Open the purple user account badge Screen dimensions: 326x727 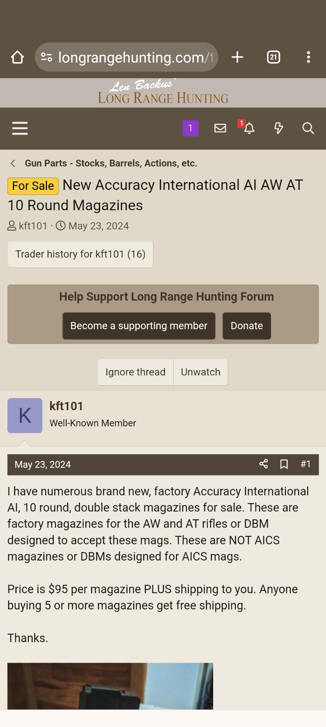(191, 128)
